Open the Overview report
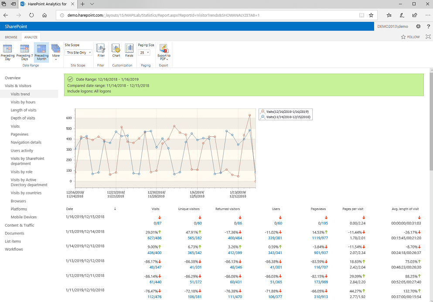Image resolution: width=433 pixels, height=302 pixels. [x=13, y=78]
